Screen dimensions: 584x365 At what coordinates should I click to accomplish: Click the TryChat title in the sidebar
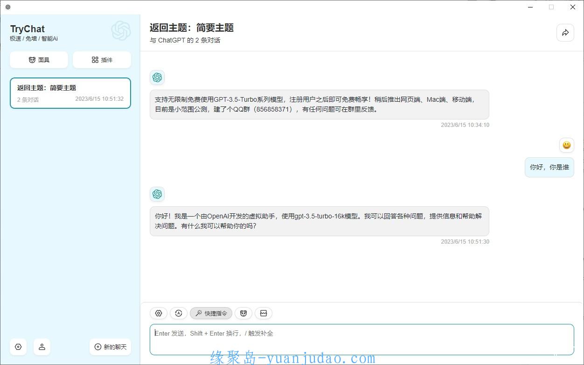pos(28,29)
